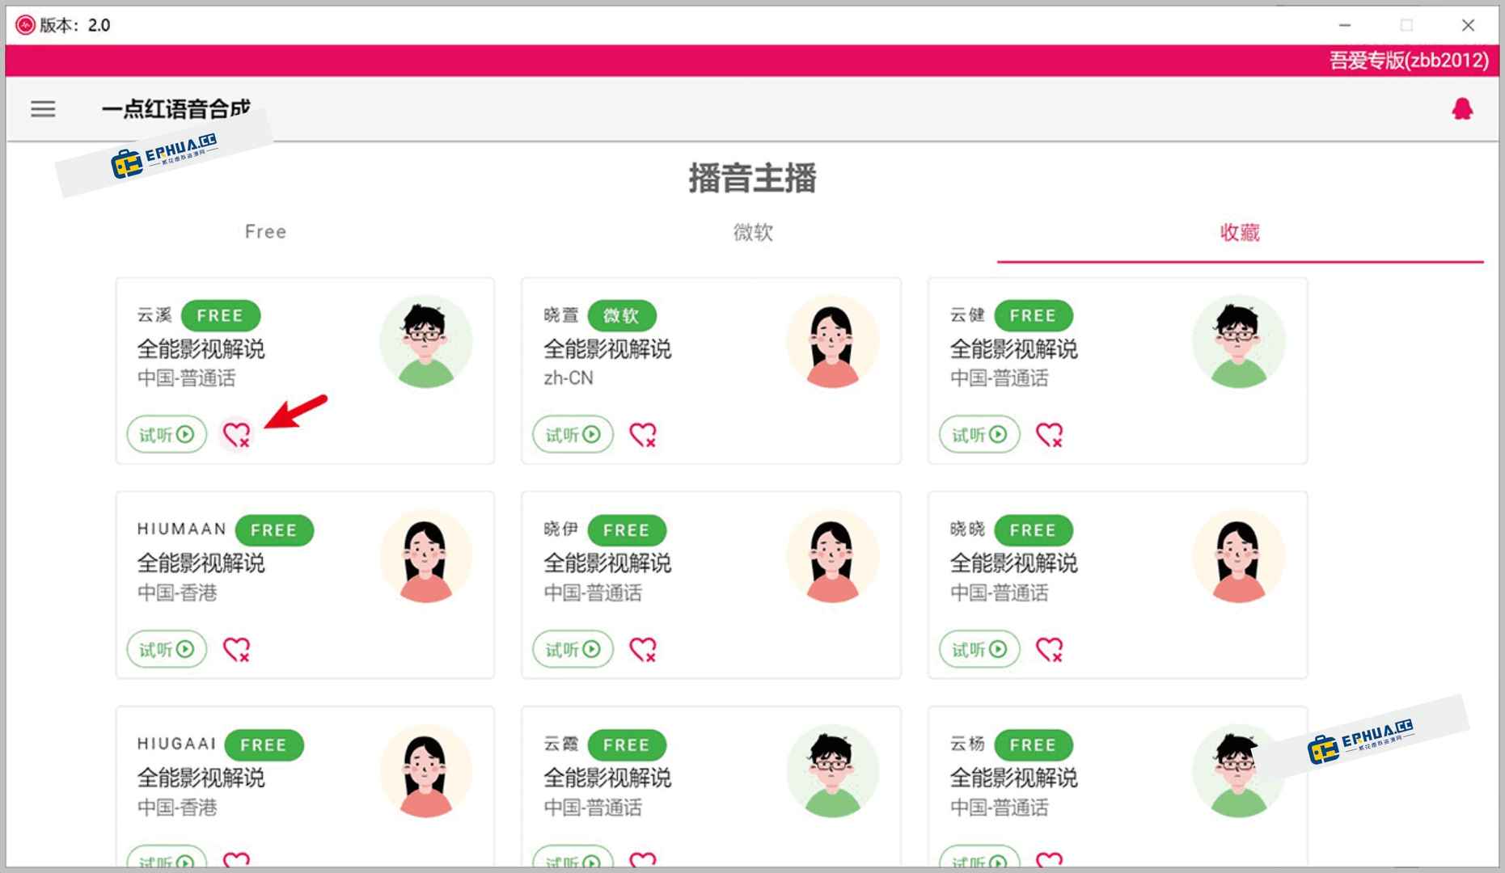Play 试听 preview for 云溪
Viewport: 1505px width, 873px height.
[167, 435]
